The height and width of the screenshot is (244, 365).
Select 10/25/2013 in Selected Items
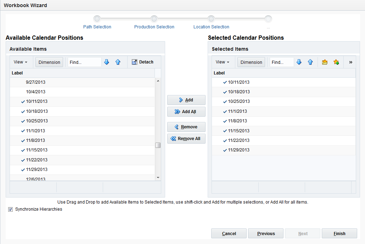pyautogui.click(x=284, y=102)
